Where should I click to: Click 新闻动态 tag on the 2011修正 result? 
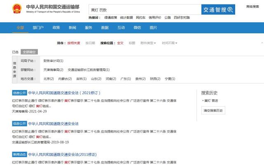(19, 155)
